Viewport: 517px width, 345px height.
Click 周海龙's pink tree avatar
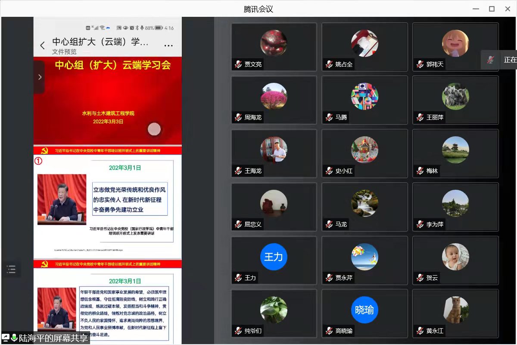[274, 96]
